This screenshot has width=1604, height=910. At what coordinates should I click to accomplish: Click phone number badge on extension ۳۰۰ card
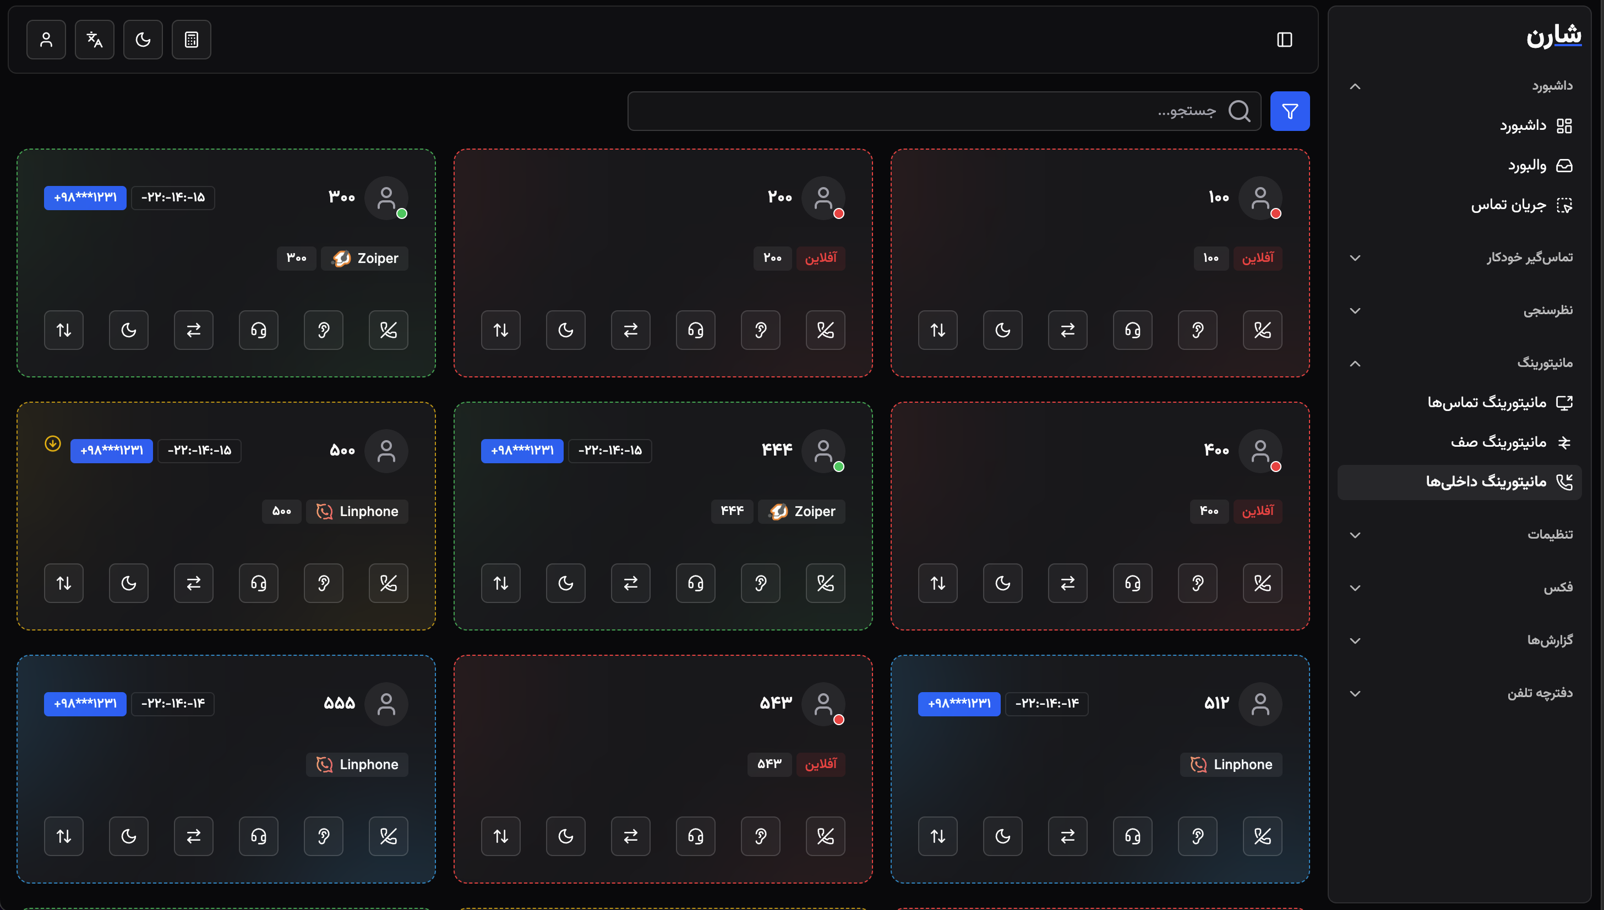85,198
